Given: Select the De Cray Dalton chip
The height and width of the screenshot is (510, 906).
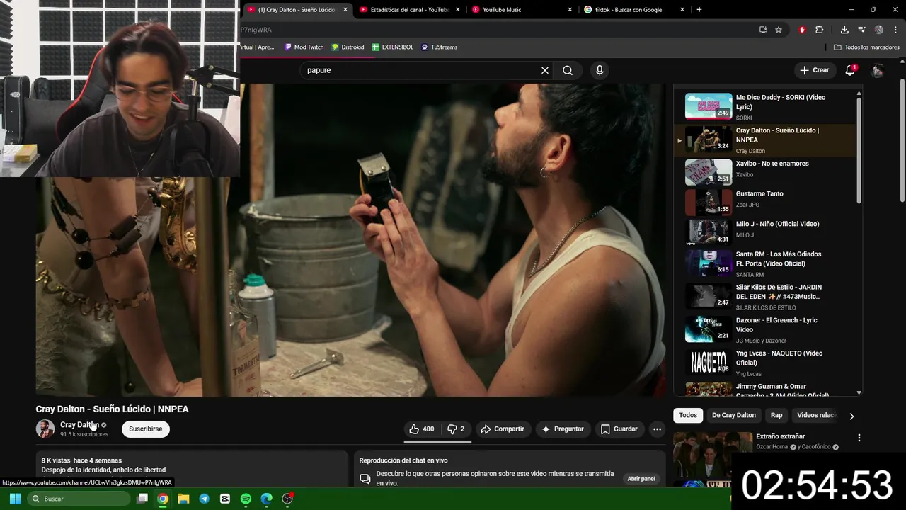Looking at the screenshot, I should (734, 415).
